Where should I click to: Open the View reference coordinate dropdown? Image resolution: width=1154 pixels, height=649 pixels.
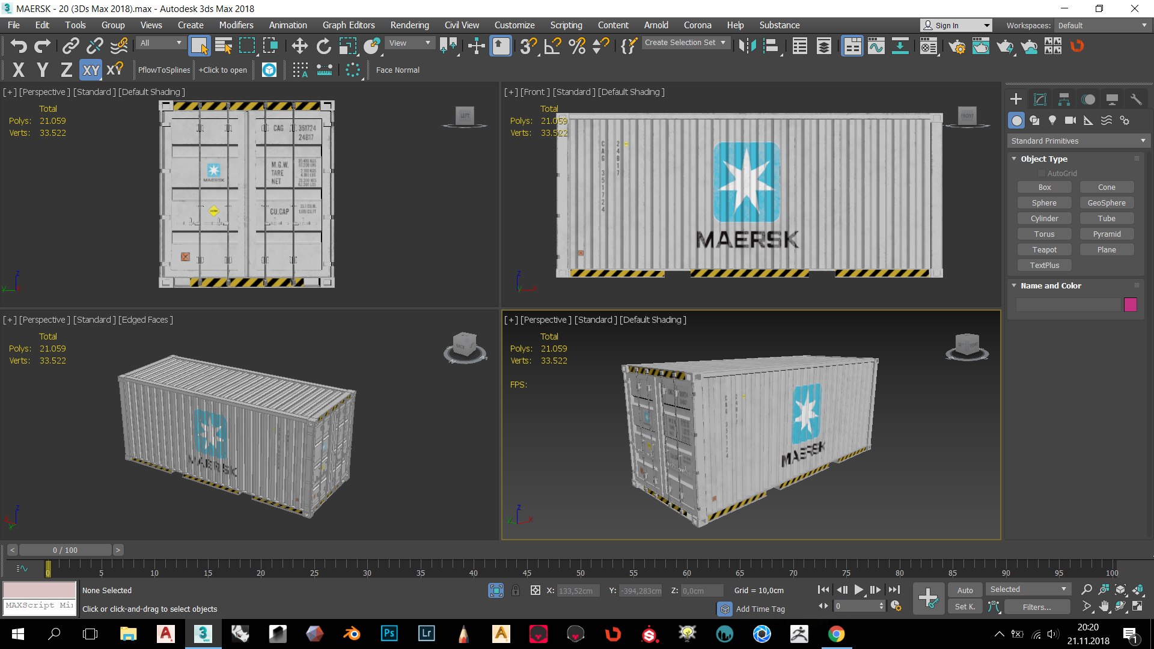410,43
